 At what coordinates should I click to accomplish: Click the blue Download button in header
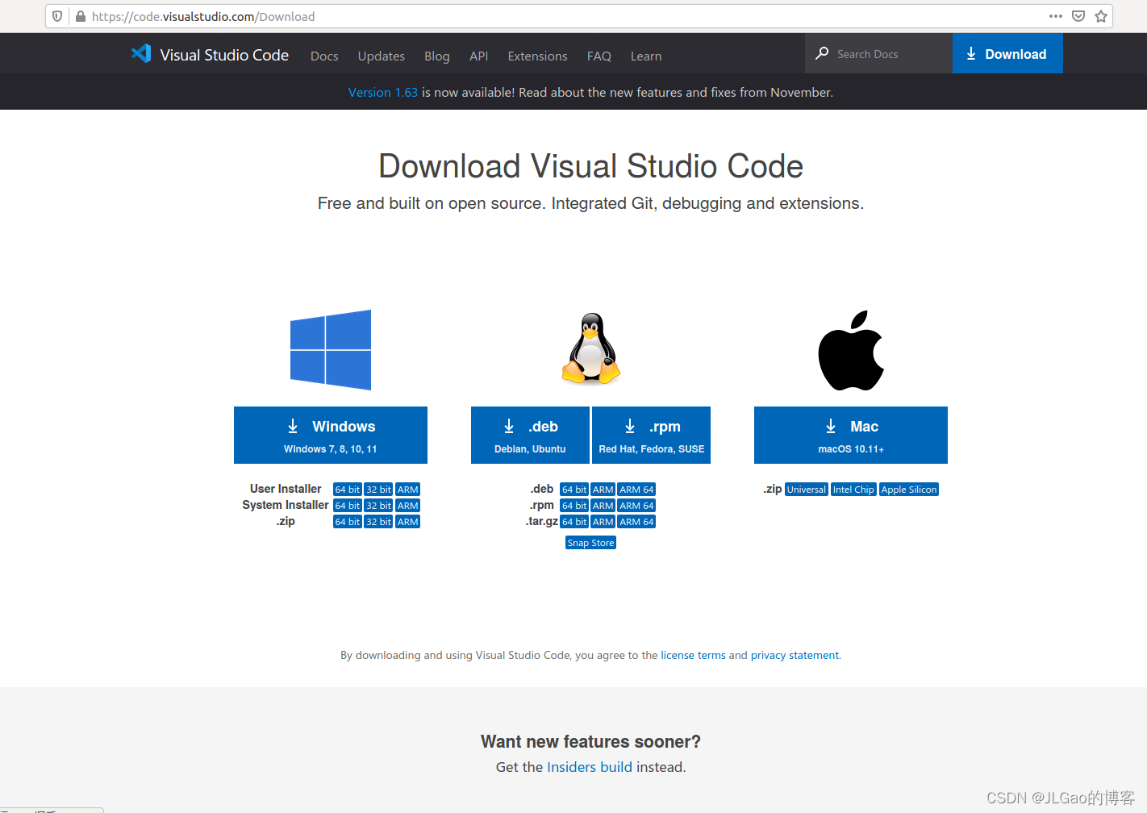tap(1007, 54)
